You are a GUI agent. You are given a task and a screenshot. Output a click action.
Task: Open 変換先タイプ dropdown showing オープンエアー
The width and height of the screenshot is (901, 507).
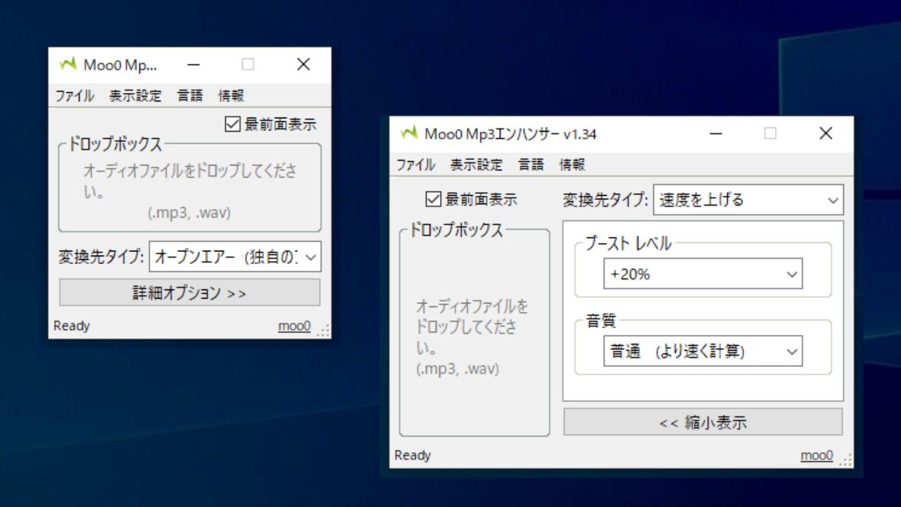tap(235, 256)
